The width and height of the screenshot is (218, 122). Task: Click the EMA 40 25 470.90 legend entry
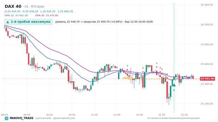click(x=47, y=16)
